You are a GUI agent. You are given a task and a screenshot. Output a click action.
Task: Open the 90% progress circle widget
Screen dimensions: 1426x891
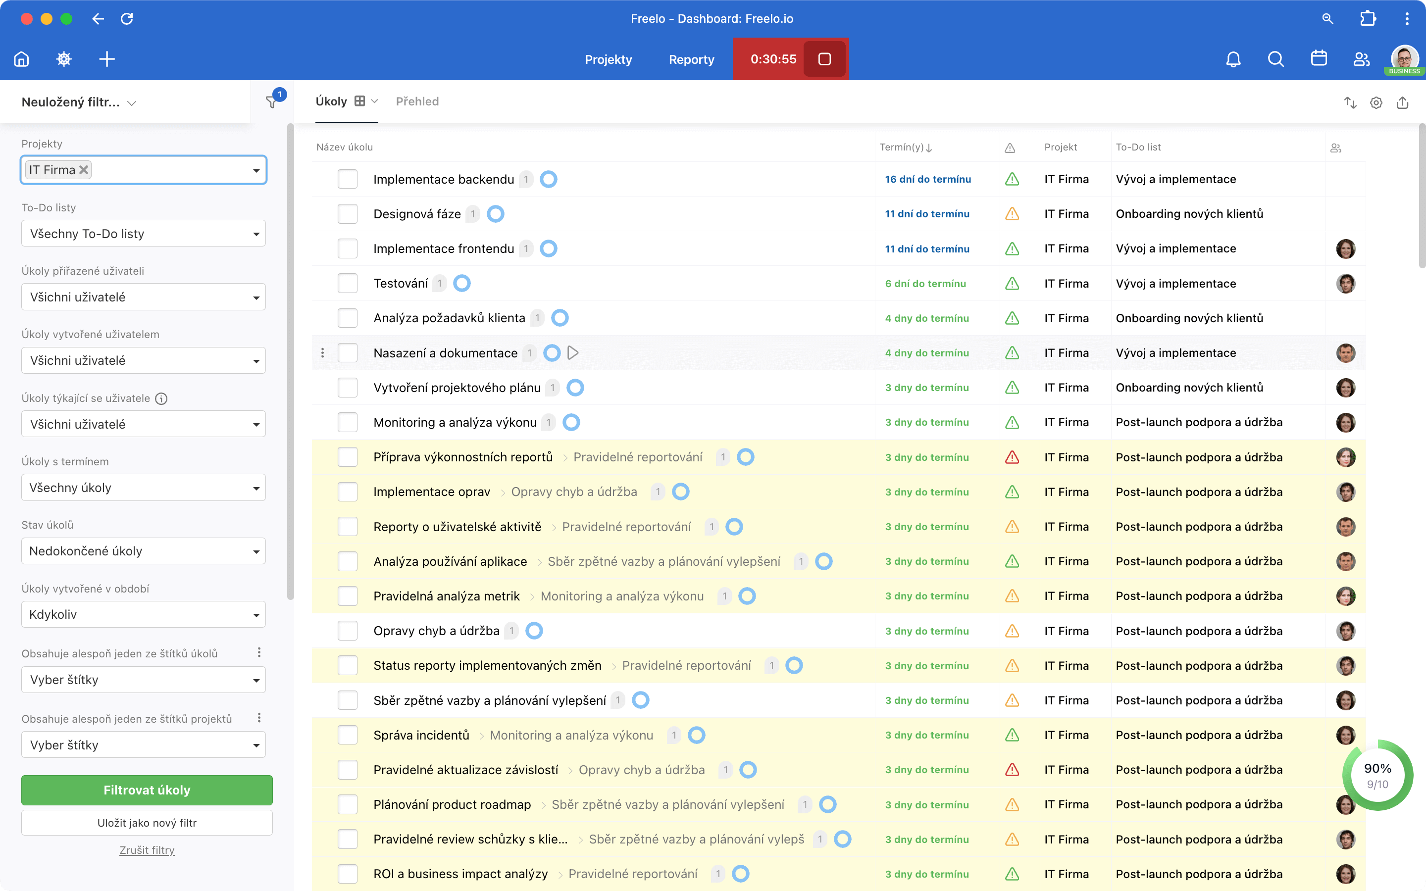1377,776
